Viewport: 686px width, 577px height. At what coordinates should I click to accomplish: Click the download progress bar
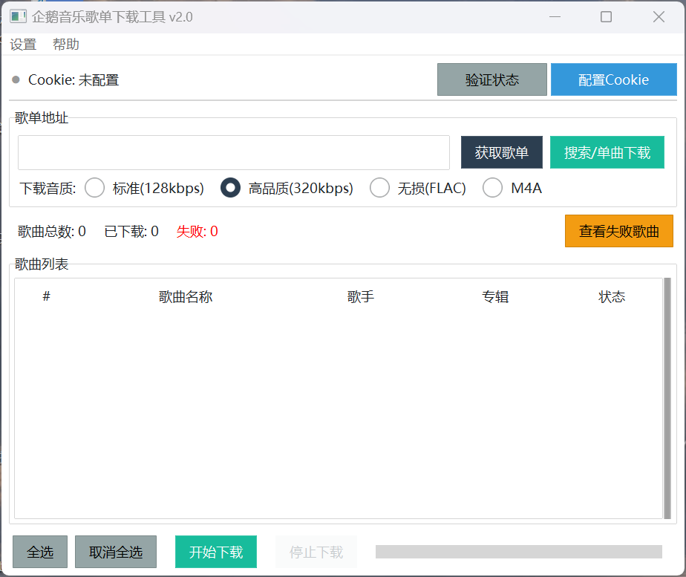pyautogui.click(x=518, y=552)
